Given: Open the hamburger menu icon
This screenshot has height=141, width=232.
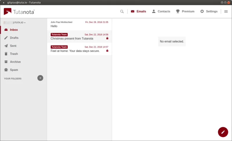Looking at the screenshot, I should (x=226, y=12).
